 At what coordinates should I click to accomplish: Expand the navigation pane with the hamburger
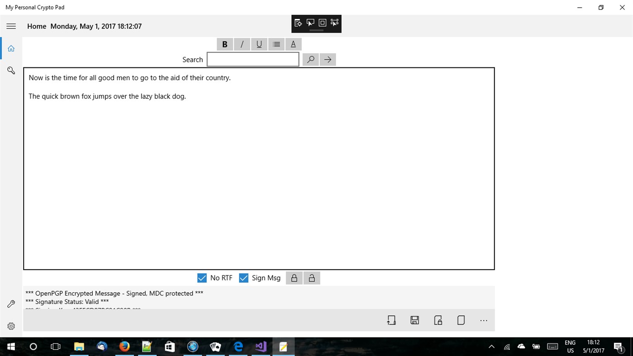pos(11,26)
